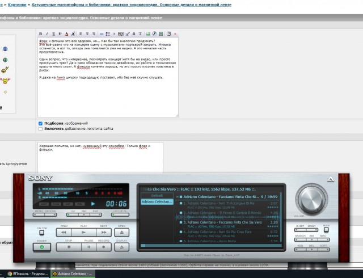Image resolution: width=363 pixels, height=278 pixels.
Task: Align text right in editor toolbar
Action: 94,34
